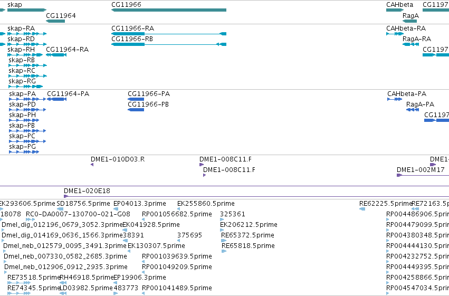Click the CAHbeta gene arrow
The height and width of the screenshot is (296, 449).
click(395, 10)
